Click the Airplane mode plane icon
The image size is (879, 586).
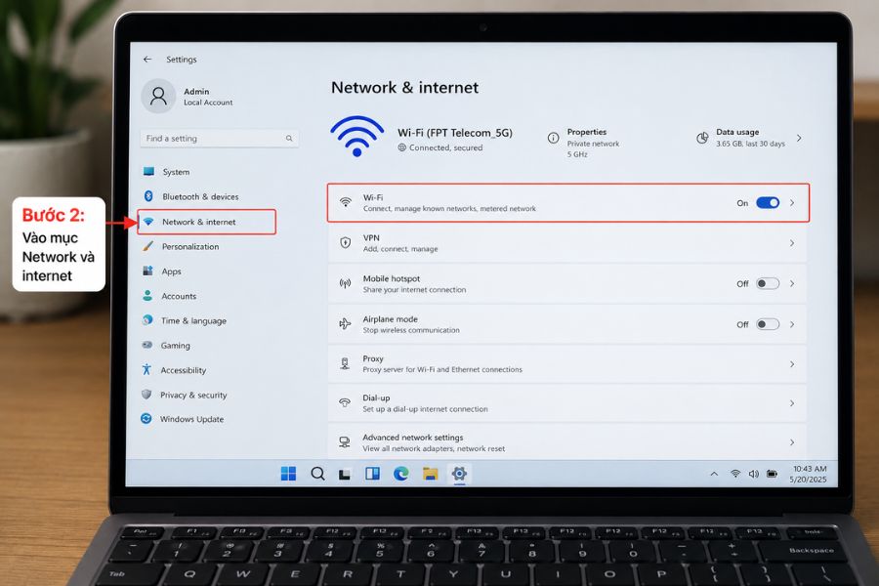pyautogui.click(x=345, y=323)
